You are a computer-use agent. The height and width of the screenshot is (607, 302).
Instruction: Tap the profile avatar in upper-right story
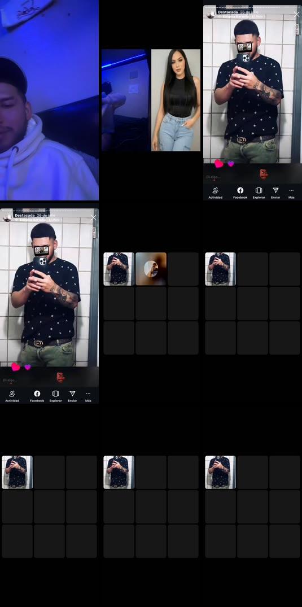point(211,15)
